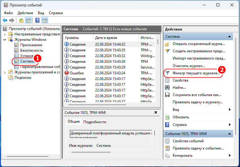Click the Forward arrow toolbar icon
Image resolution: width=240 pixels, height=167 pixels.
click(x=12, y=20)
